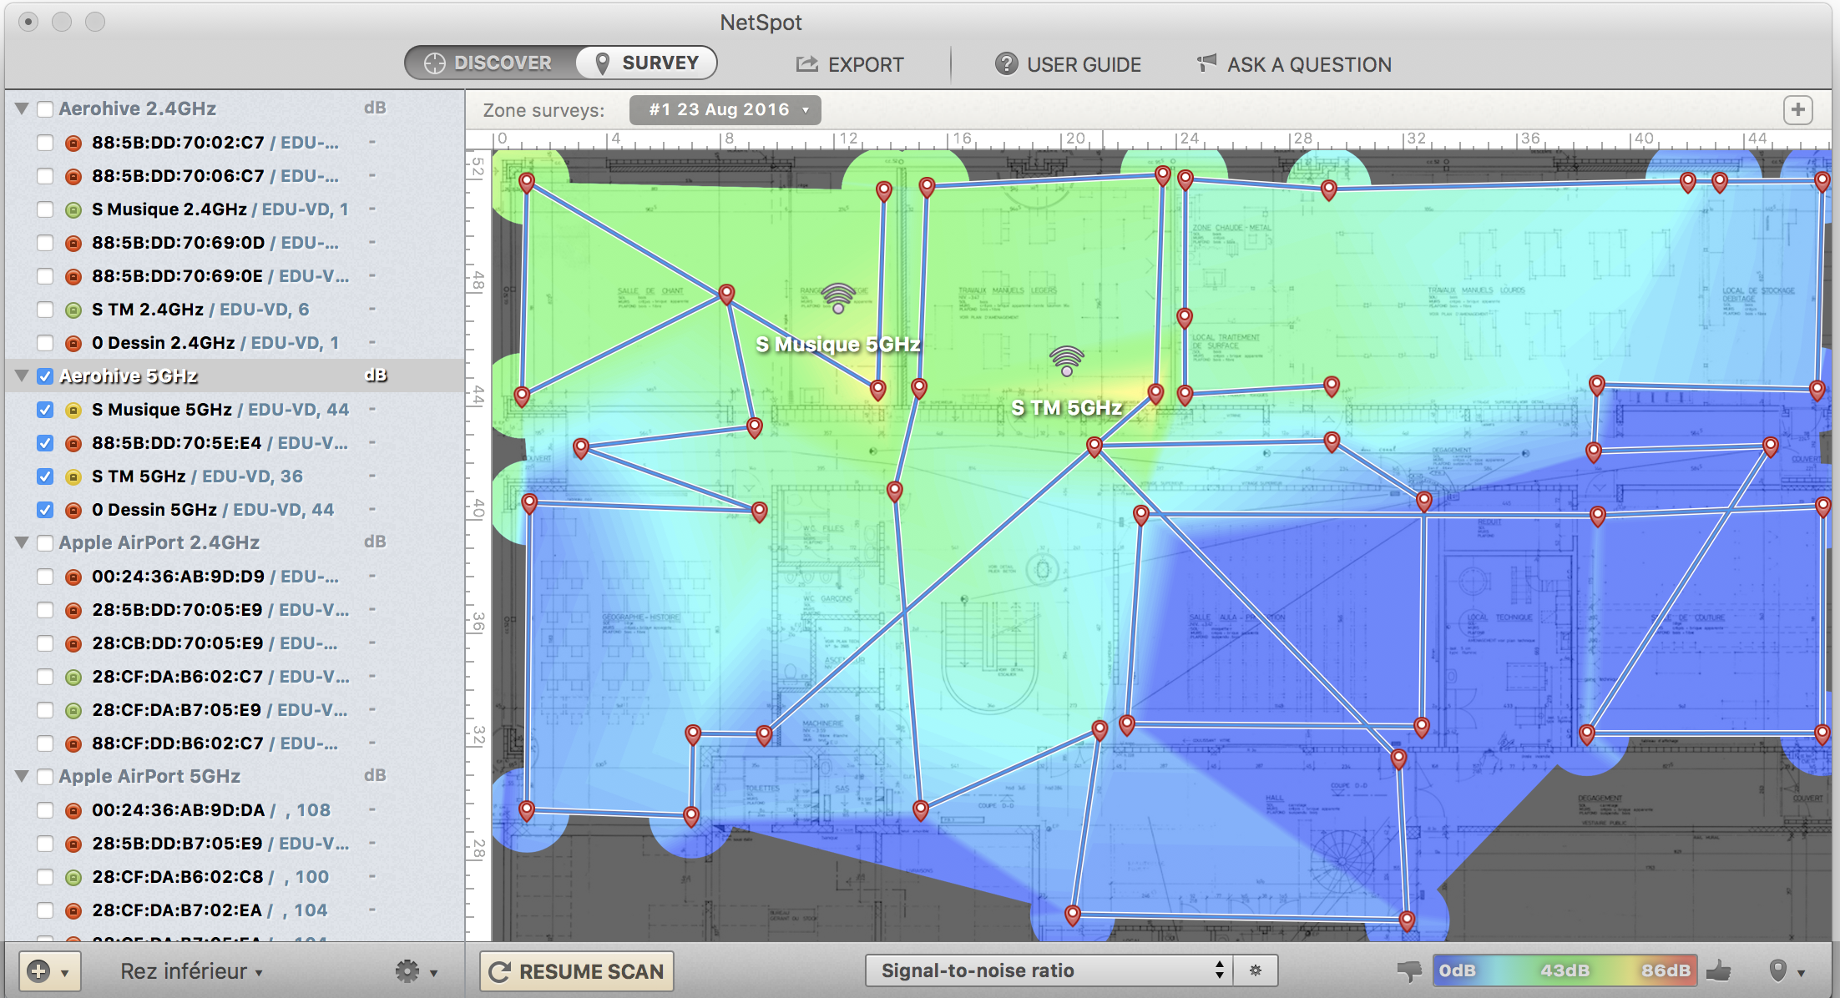Select the S Musique 5GHz access point icon
This screenshot has height=998, width=1840.
pyautogui.click(x=838, y=298)
